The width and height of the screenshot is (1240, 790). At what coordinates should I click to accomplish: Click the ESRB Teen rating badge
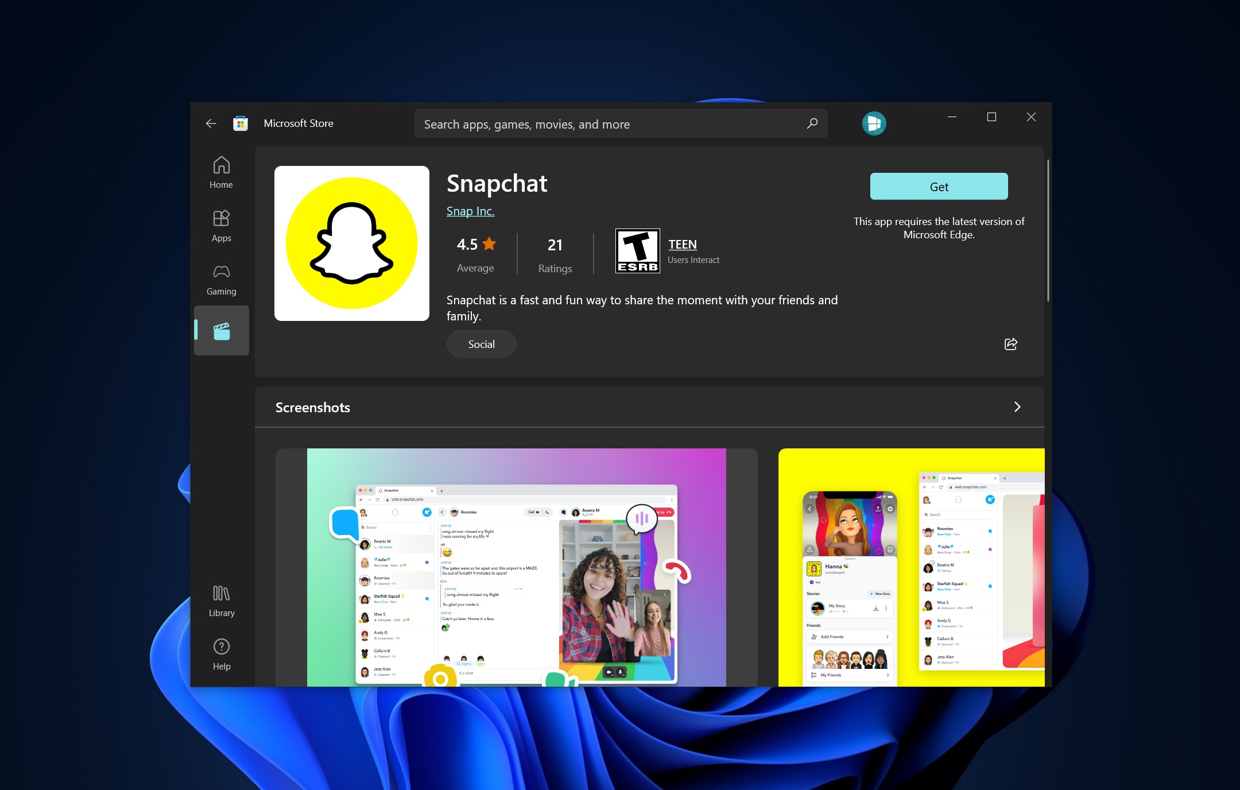pos(638,251)
